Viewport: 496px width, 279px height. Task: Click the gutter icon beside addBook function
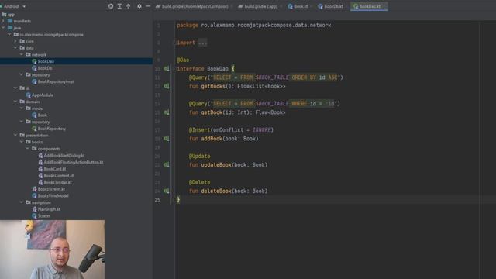point(167,139)
